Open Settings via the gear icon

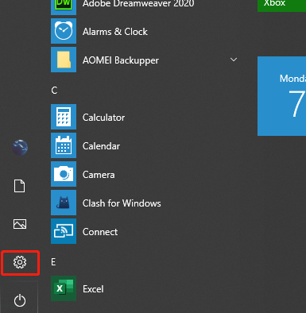20,262
